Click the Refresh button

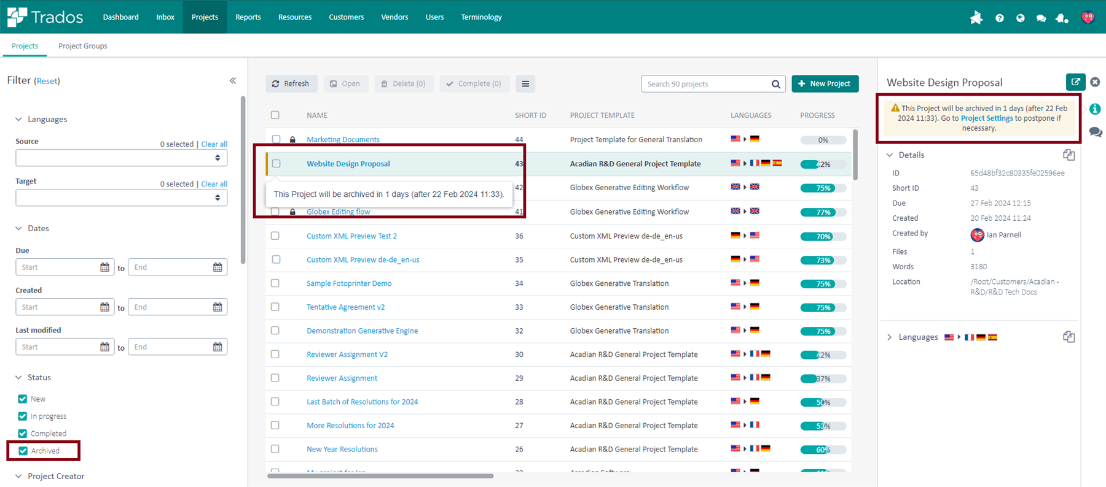(x=291, y=83)
